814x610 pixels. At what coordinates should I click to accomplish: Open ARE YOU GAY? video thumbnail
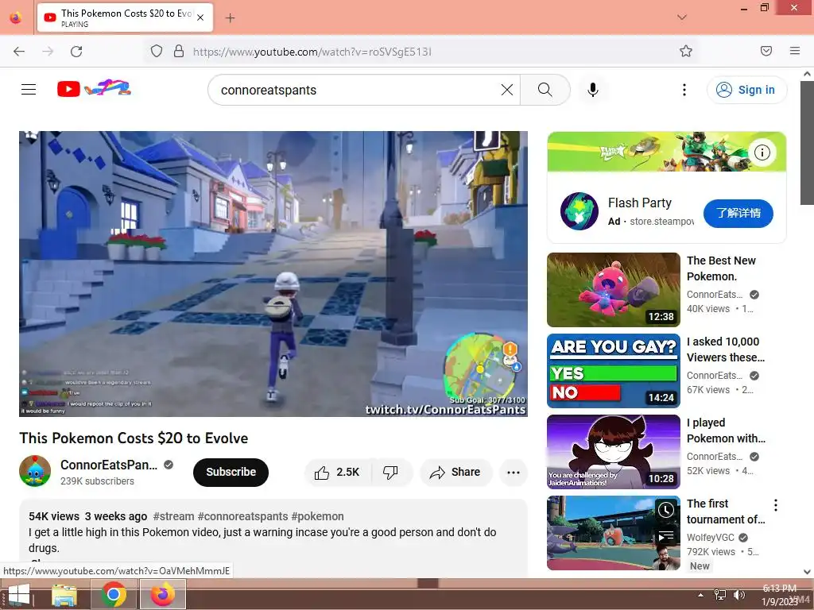(x=613, y=370)
